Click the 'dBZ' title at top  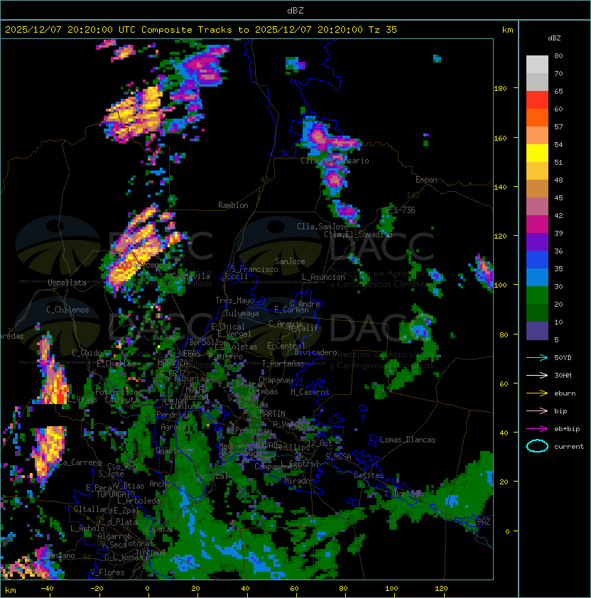click(x=295, y=11)
